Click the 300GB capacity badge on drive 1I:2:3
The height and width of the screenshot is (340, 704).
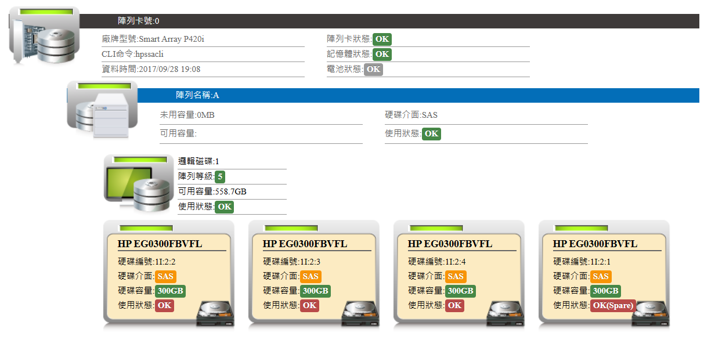pyautogui.click(x=315, y=291)
